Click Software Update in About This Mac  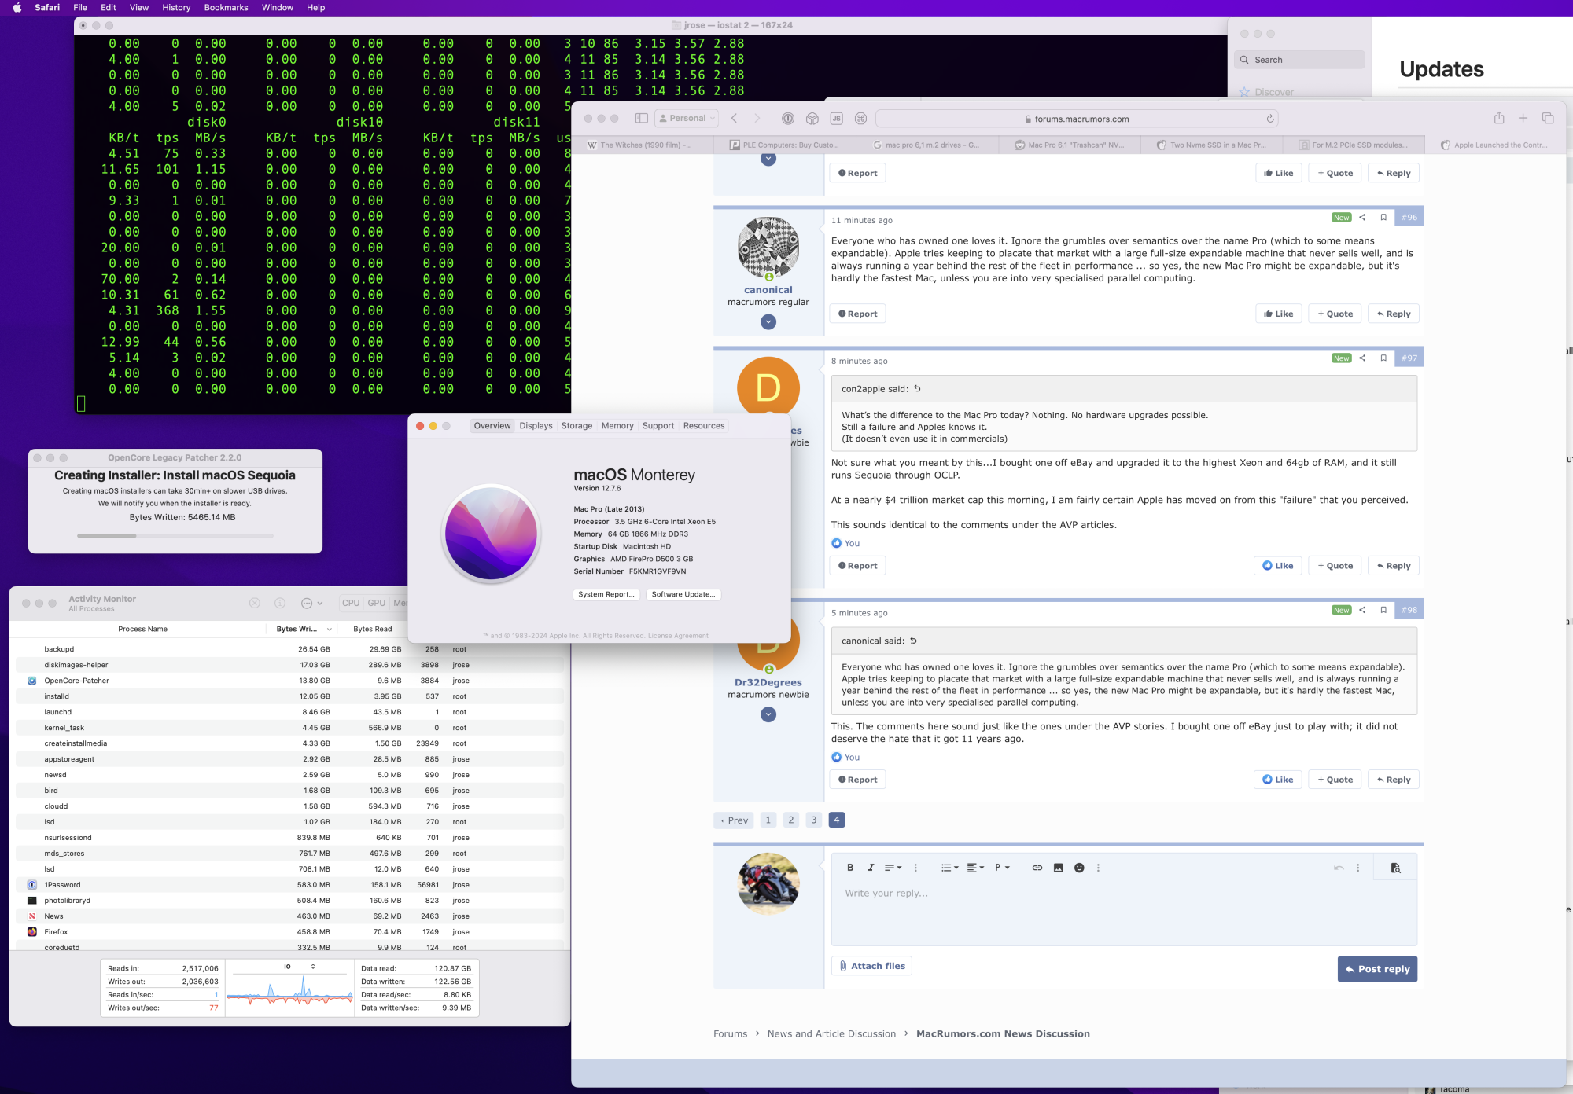[x=683, y=593]
